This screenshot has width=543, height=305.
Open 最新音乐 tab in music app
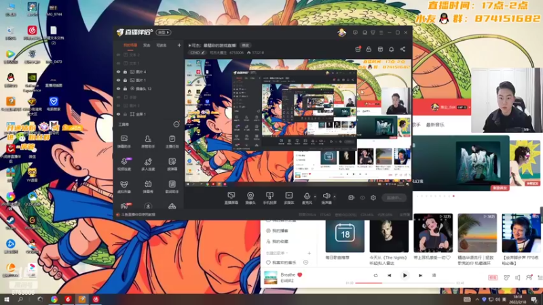coord(435,125)
